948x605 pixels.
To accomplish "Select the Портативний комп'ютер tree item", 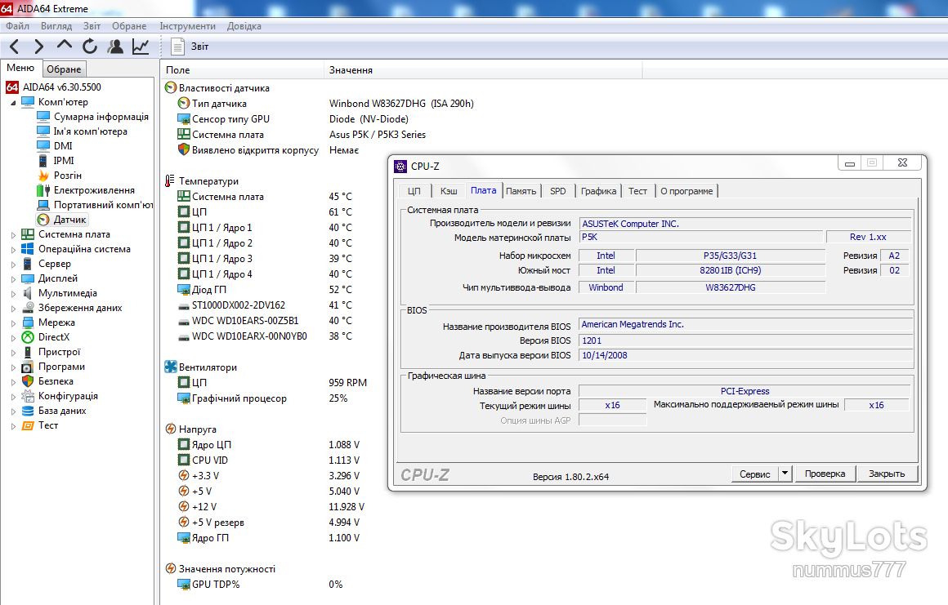I will pyautogui.click(x=96, y=205).
